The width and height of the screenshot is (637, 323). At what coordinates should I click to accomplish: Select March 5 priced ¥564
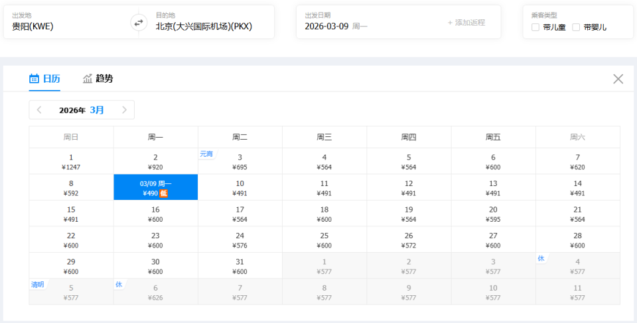(x=409, y=161)
